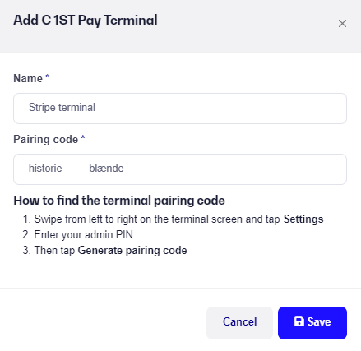Click the bold Generate pairing code text
This screenshot has width=361, height=351.
[132, 251]
